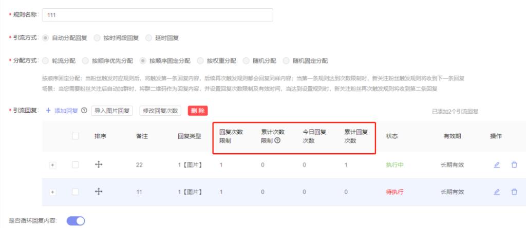Select the 按时间段回复 radio option
The image size is (526, 228).
tap(97, 38)
